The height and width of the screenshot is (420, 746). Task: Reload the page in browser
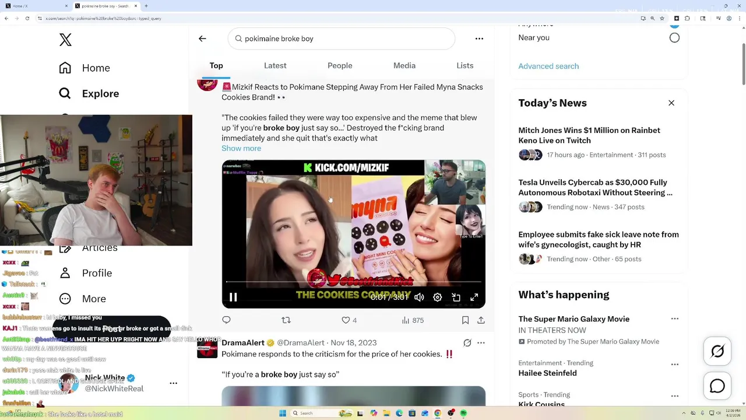[27, 19]
